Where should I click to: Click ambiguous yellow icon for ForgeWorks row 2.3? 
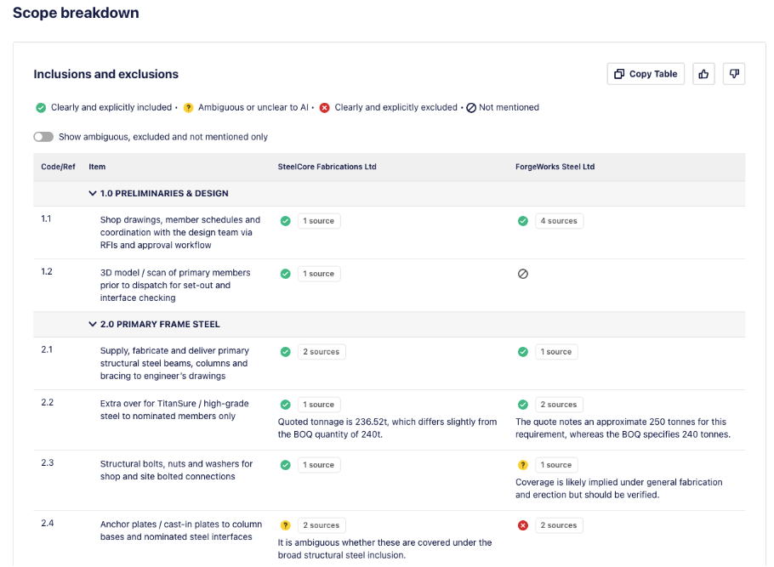click(x=522, y=465)
